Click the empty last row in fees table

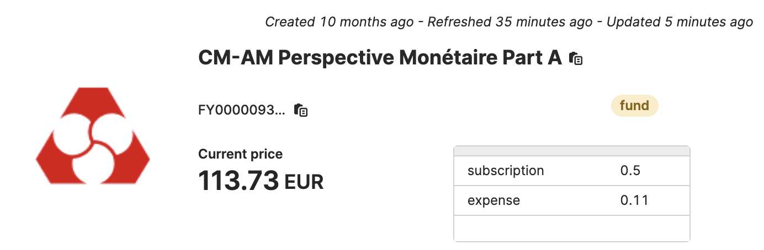pyautogui.click(x=572, y=228)
